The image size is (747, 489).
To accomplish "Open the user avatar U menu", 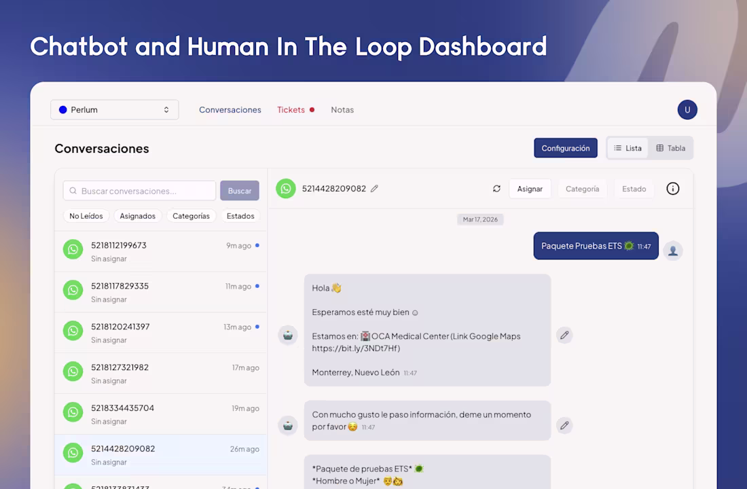I will (687, 109).
